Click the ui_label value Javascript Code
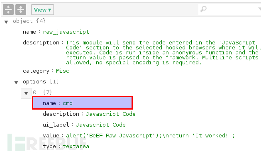This screenshot has height=154, width=261. 101,125
